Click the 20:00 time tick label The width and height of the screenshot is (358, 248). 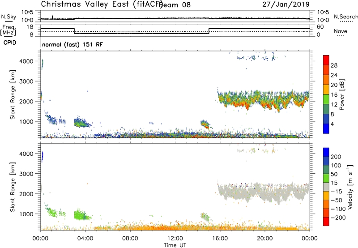coord(265,239)
